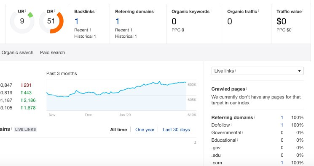Viewport: 314px width, 166px height.
Task: Click the LIVE LINKS badge
Action: click(25, 130)
